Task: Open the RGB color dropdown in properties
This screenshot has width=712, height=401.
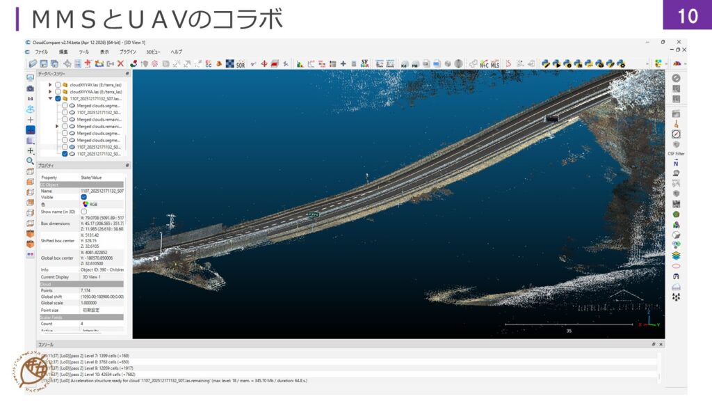Action: coord(93,205)
